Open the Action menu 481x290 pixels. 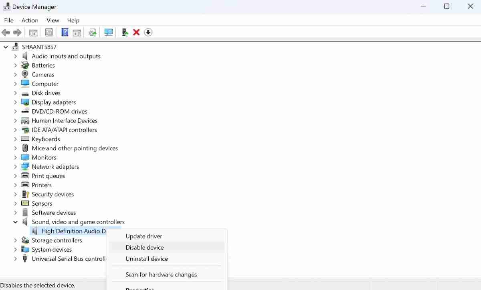[30, 20]
